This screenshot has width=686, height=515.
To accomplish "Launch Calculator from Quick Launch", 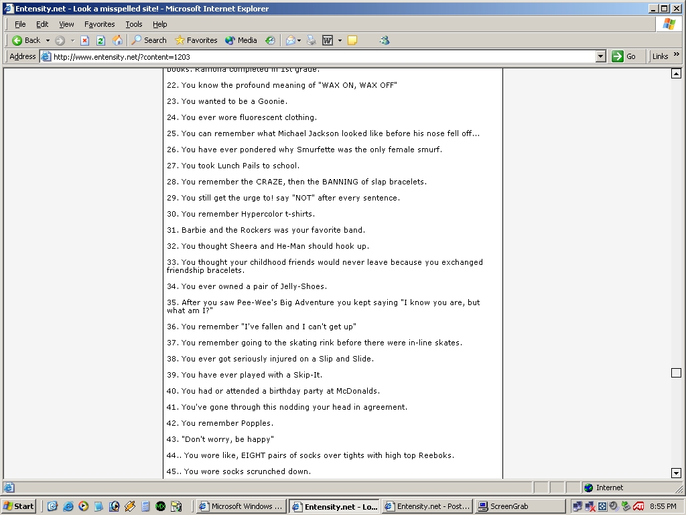I will tap(145, 506).
